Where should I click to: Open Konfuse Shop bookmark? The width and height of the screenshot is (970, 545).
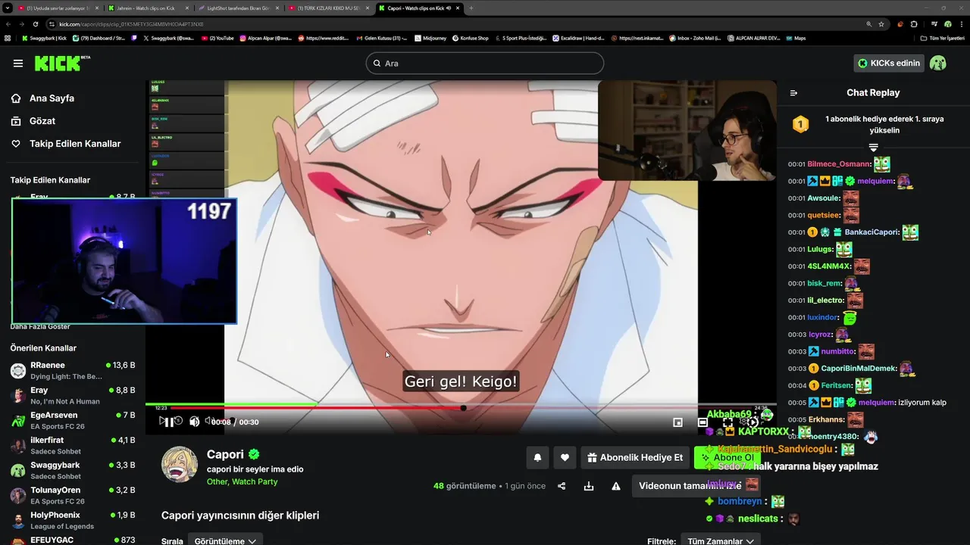[x=471, y=38]
